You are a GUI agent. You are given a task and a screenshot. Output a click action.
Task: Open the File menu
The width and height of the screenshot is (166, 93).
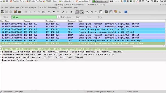[2, 7]
